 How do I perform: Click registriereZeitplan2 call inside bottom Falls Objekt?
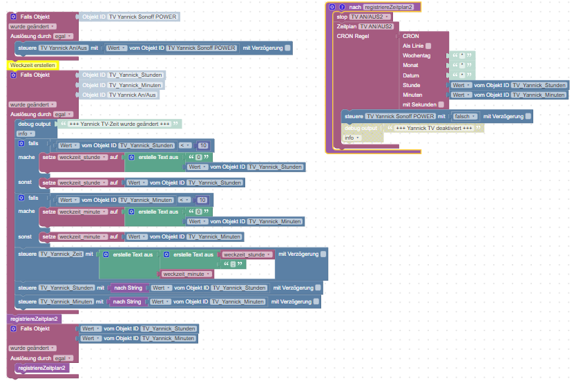point(41,368)
